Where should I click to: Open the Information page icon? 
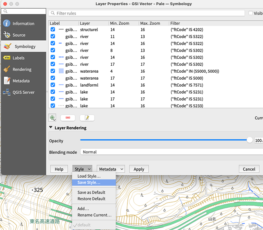pos(7,23)
